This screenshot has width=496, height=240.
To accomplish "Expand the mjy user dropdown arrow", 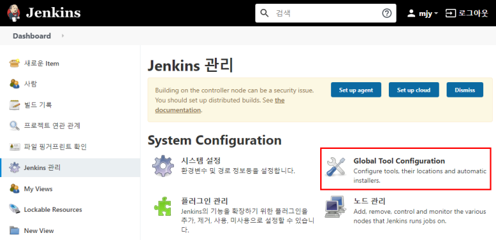I will tap(436, 13).
